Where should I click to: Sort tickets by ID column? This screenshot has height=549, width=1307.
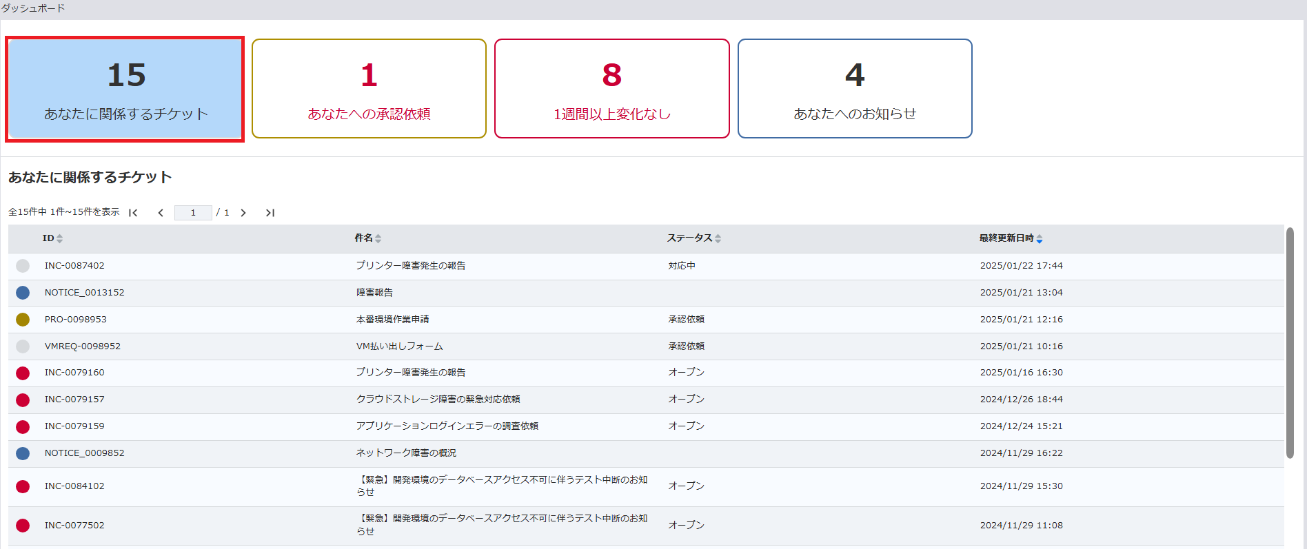pos(52,238)
